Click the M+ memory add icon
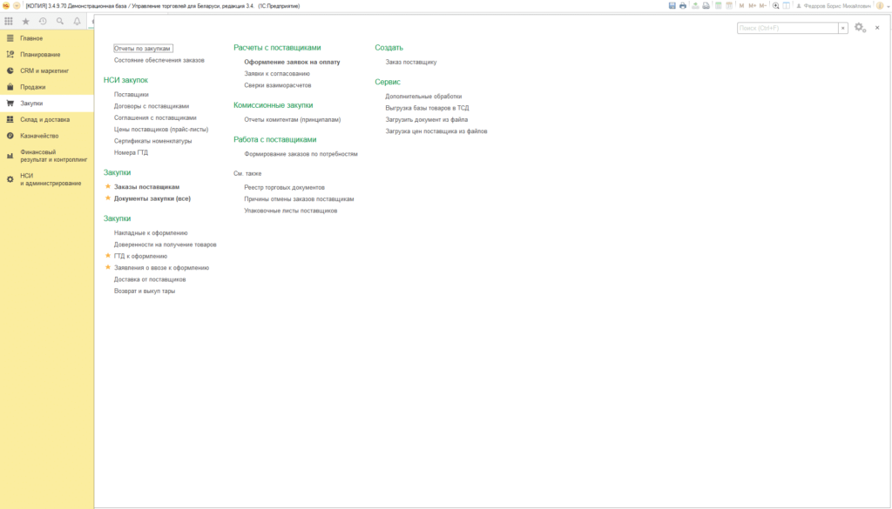 (752, 6)
